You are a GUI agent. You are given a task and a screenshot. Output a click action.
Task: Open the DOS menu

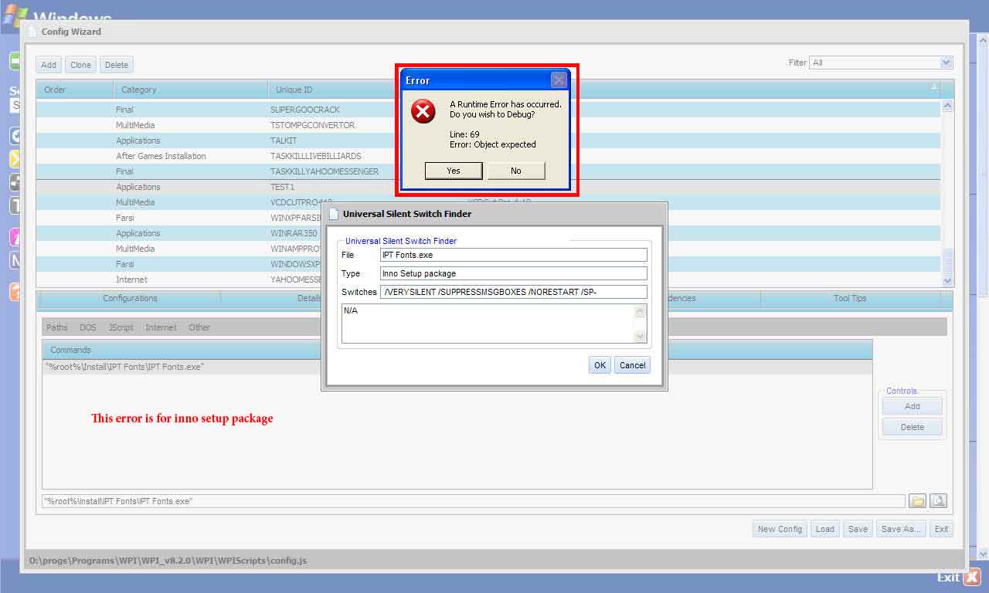[88, 327]
